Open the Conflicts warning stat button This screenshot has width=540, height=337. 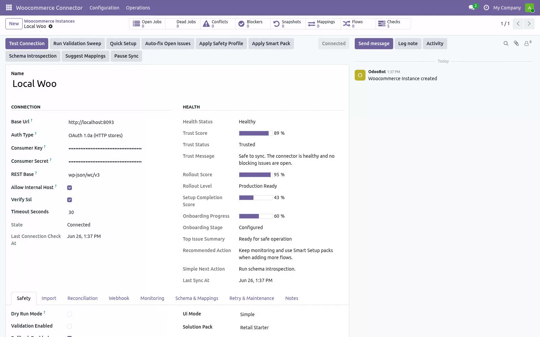pos(217,24)
